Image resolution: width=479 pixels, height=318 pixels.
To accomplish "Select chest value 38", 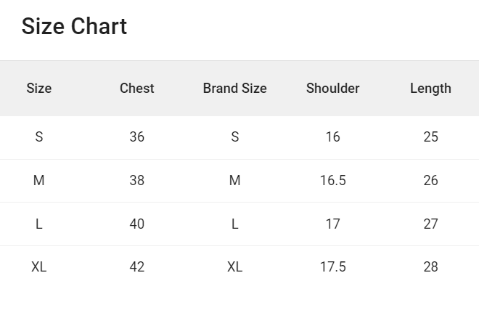I will pyautogui.click(x=137, y=181).
